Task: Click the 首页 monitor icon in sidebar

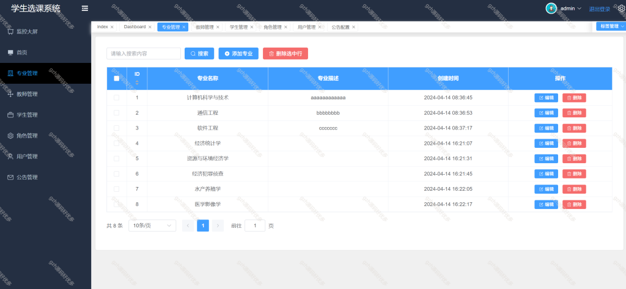Action: pos(10,53)
